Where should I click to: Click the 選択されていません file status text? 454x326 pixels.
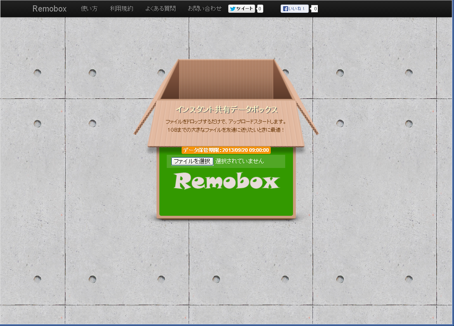[239, 161]
